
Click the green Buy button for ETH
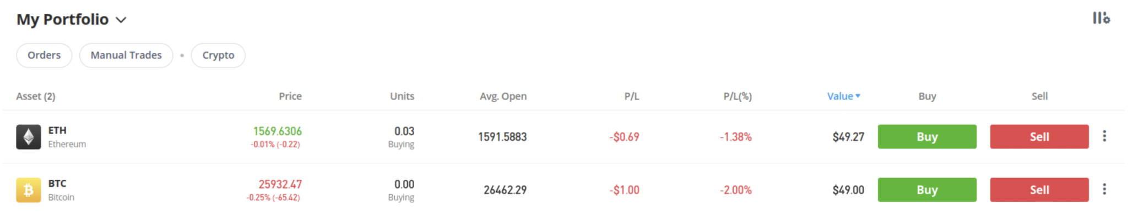tap(927, 137)
